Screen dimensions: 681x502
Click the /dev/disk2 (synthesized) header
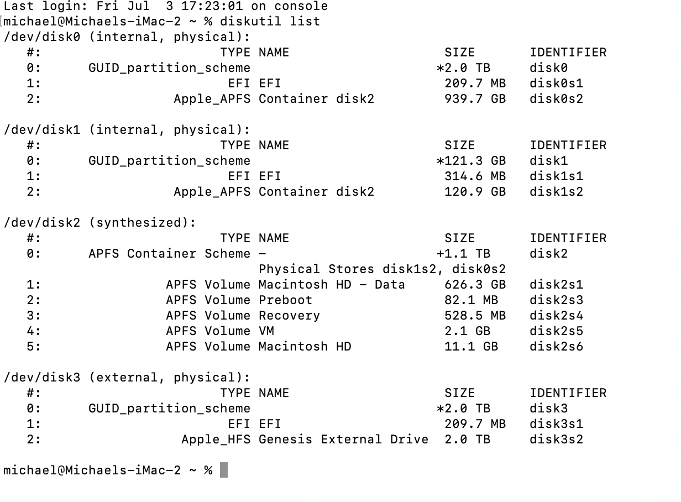tap(100, 223)
